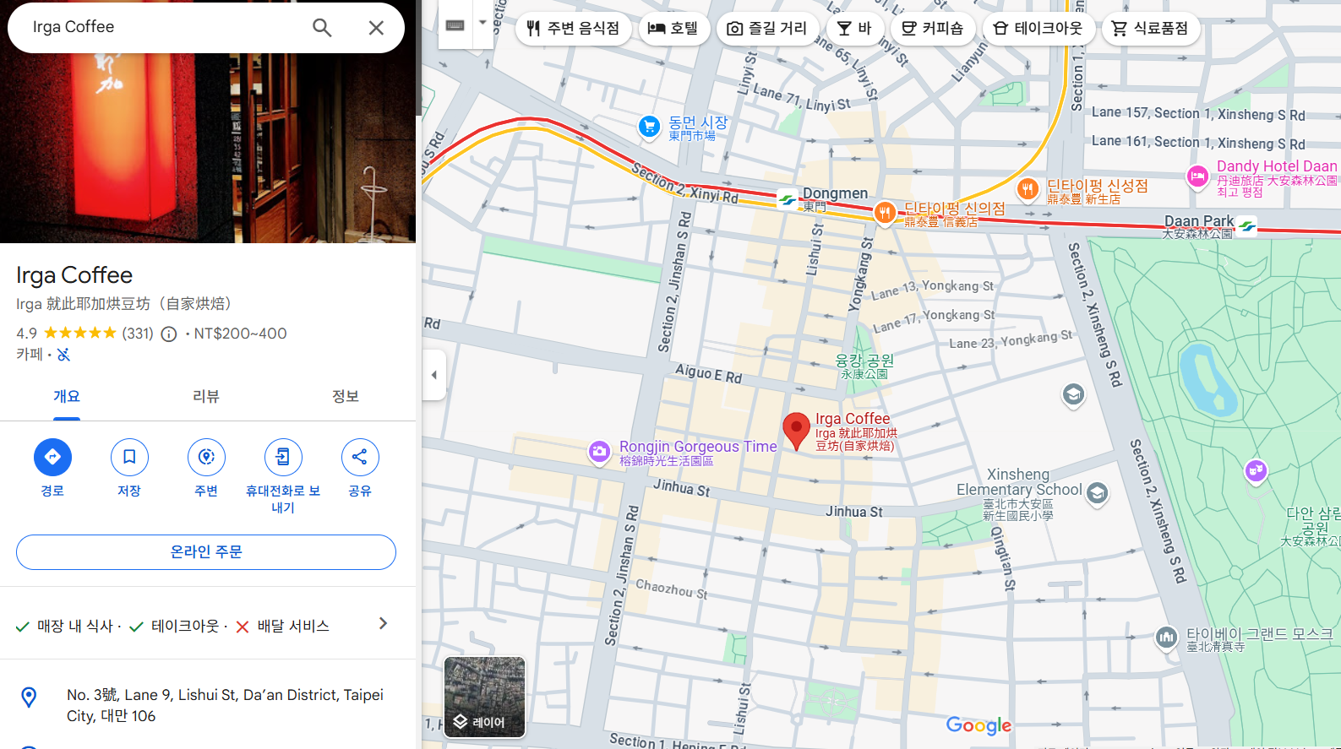Copy the Lishui St address text
Screen dimensions: 1341x749
pyautogui.click(x=225, y=705)
